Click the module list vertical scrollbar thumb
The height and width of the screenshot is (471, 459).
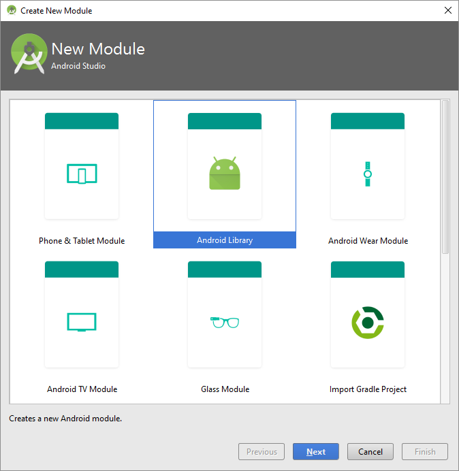pos(445,177)
